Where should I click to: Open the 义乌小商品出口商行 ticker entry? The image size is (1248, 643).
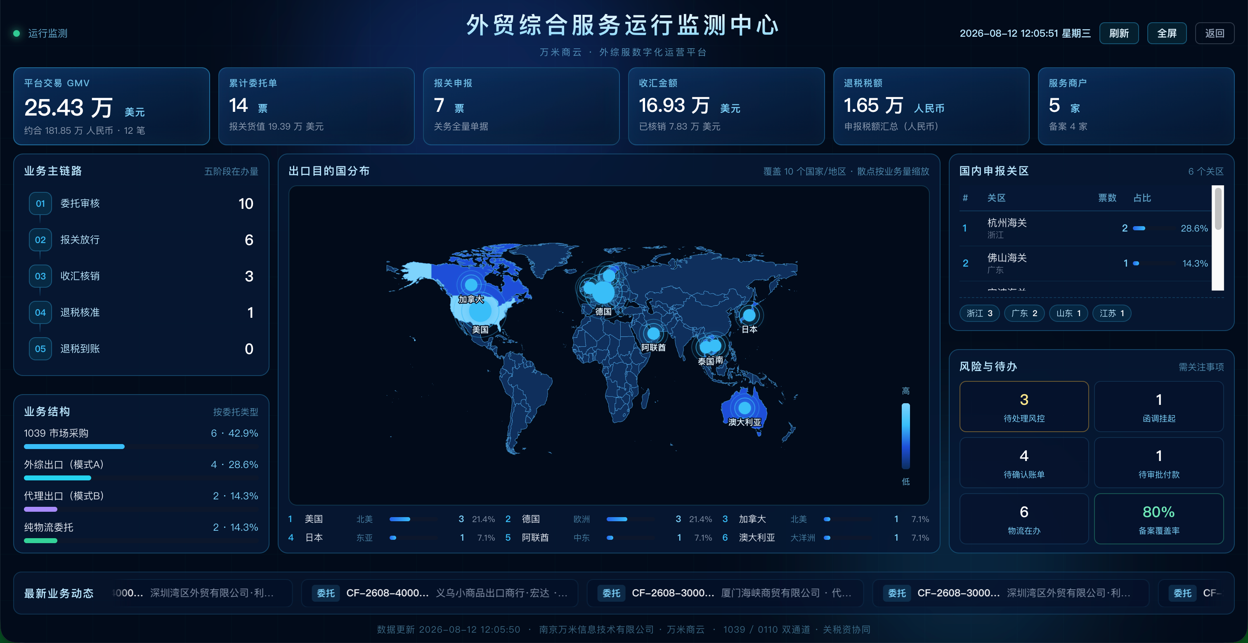pyautogui.click(x=440, y=593)
